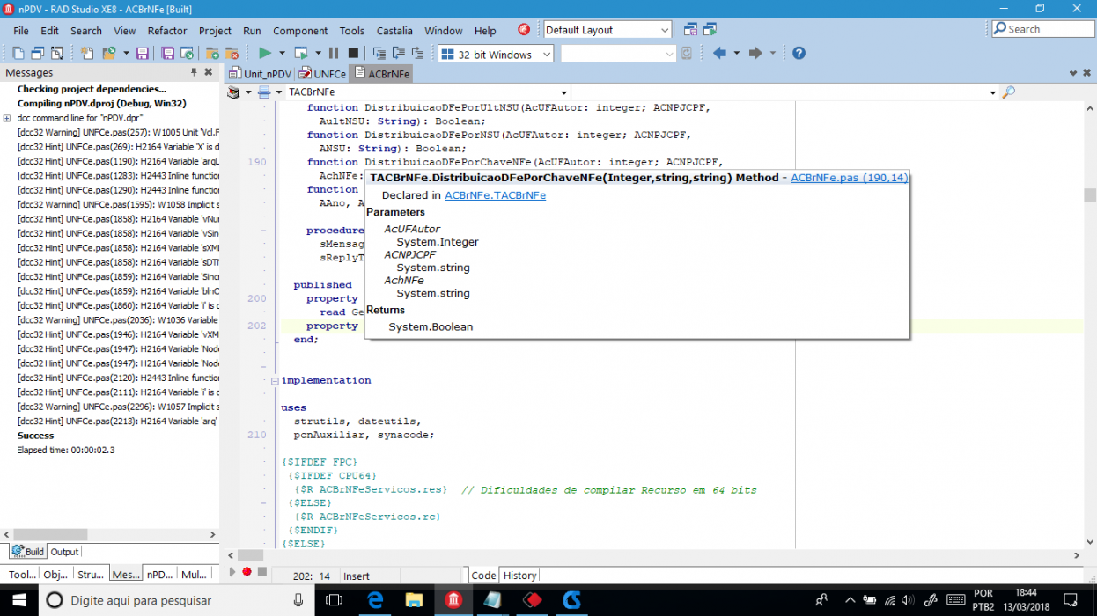The image size is (1097, 616).
Task: Open the Project menu
Action: click(215, 31)
